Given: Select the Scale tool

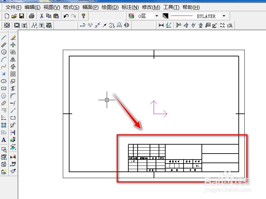Looking at the screenshot, I should [x=13, y=81].
